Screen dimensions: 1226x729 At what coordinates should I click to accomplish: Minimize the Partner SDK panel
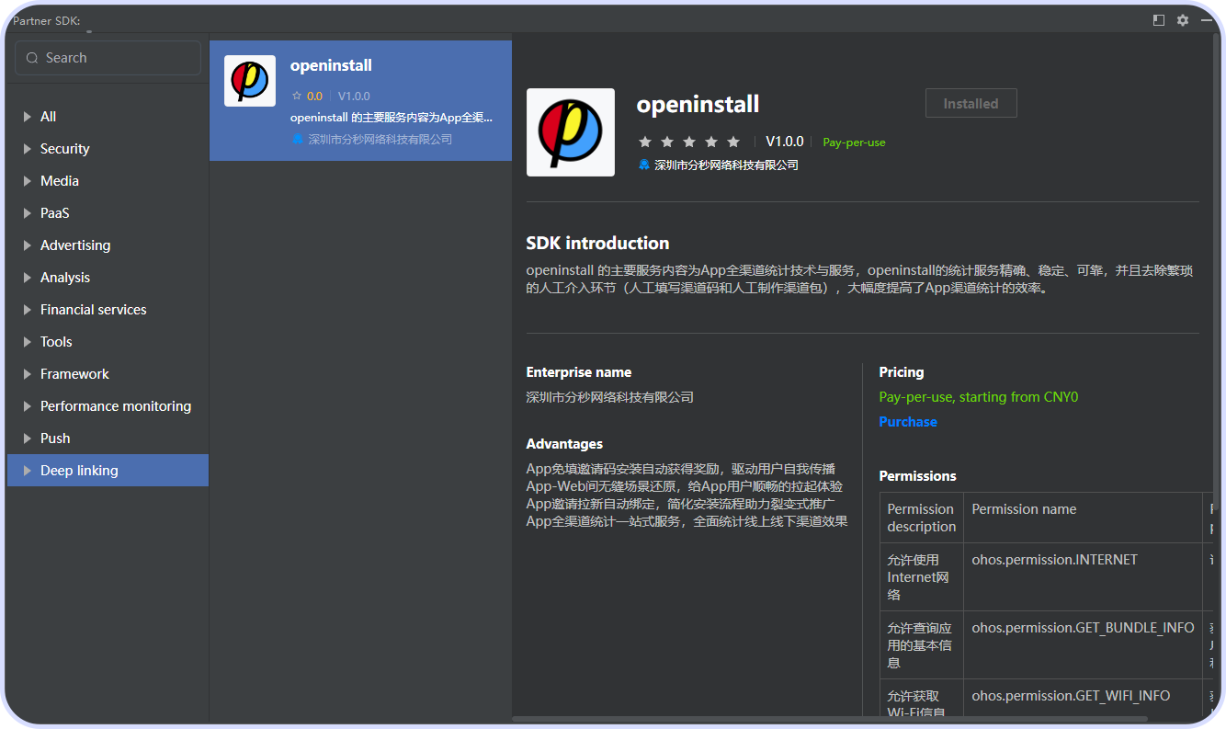[1207, 20]
